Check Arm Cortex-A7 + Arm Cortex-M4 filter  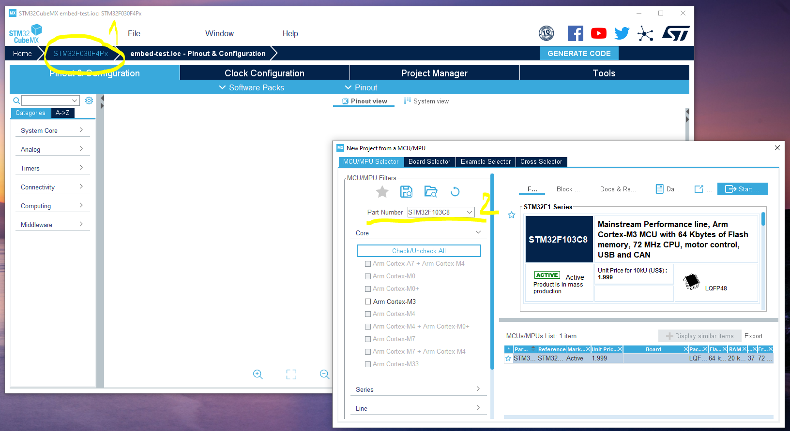pyautogui.click(x=368, y=264)
